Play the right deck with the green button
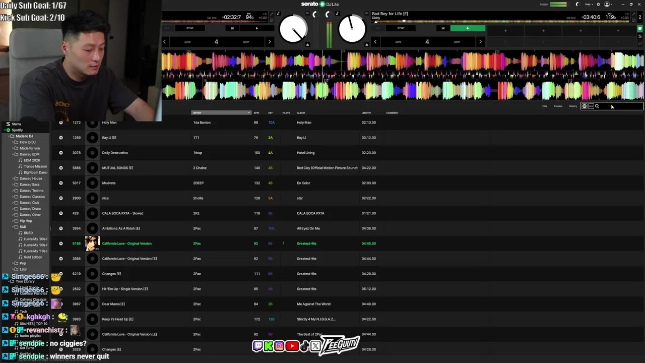 click(468, 28)
